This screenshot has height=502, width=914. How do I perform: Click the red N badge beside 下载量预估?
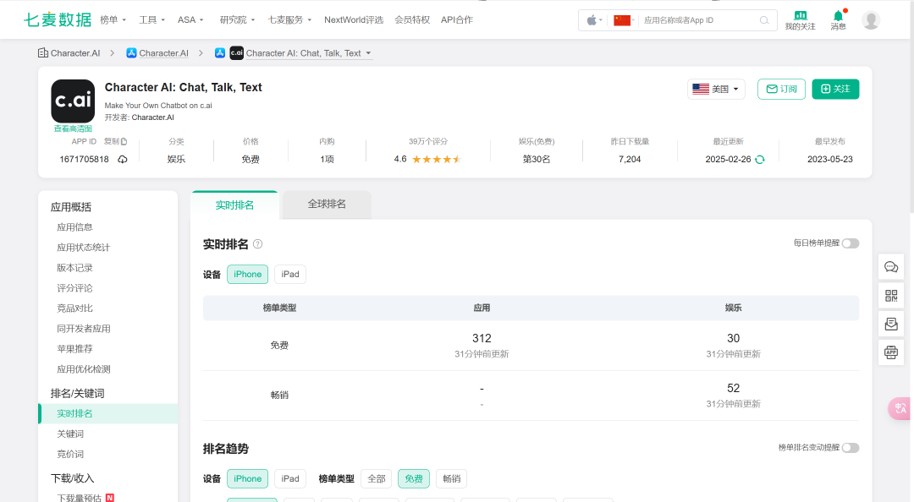[x=109, y=498]
